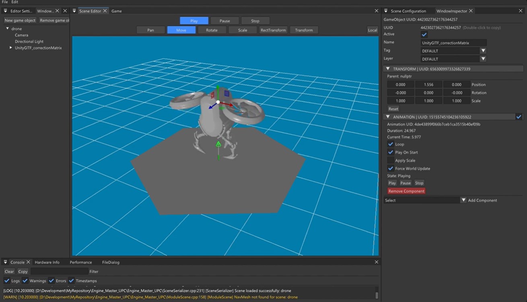
Task: Toggle Local coordinate space button
Action: [373, 30]
